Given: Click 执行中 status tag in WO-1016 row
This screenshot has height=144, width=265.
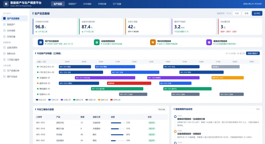Looking at the screenshot, I should point(152,129).
